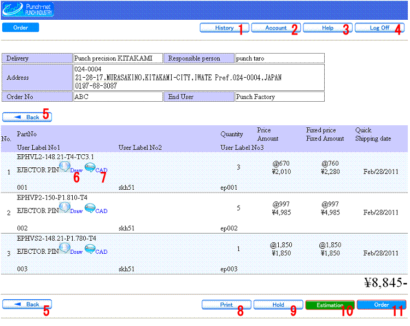The image size is (410, 326).
Task: Open the Account page
Action: coord(276,28)
